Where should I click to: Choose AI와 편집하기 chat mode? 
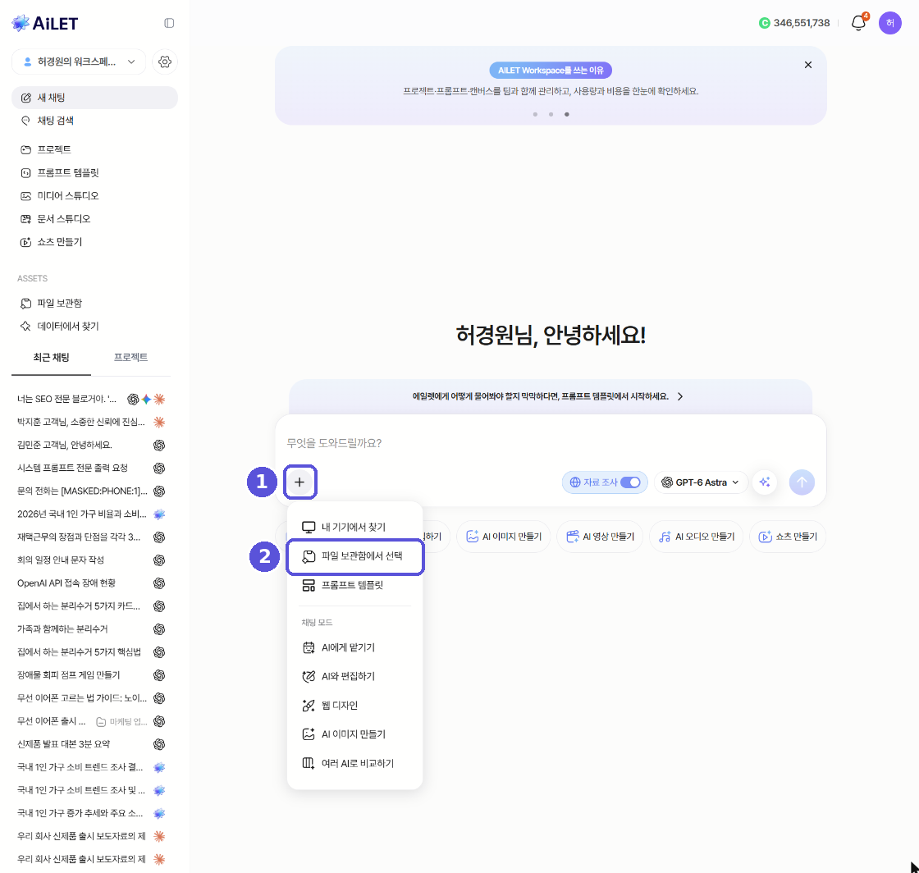tap(354, 676)
